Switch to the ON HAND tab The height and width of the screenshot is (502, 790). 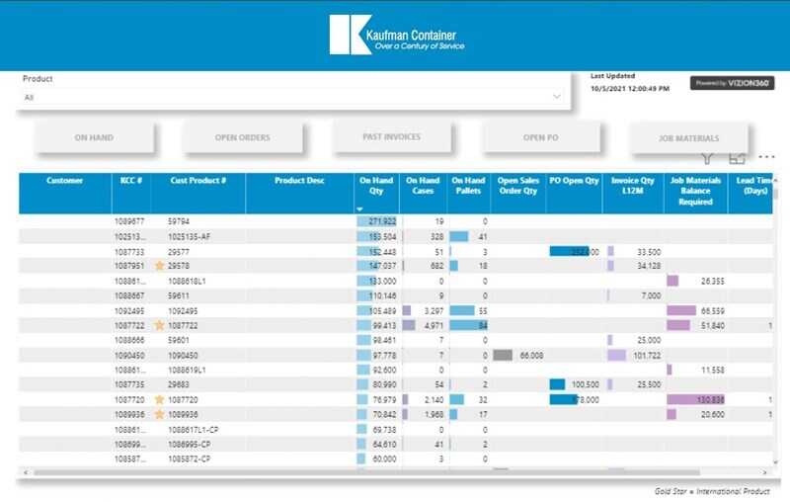pyautogui.click(x=94, y=138)
